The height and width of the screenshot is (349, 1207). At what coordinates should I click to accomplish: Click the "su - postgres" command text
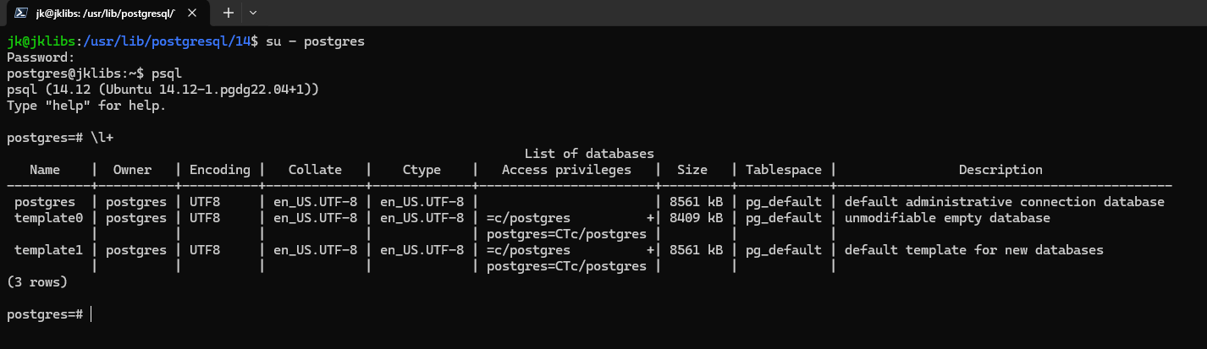point(315,41)
